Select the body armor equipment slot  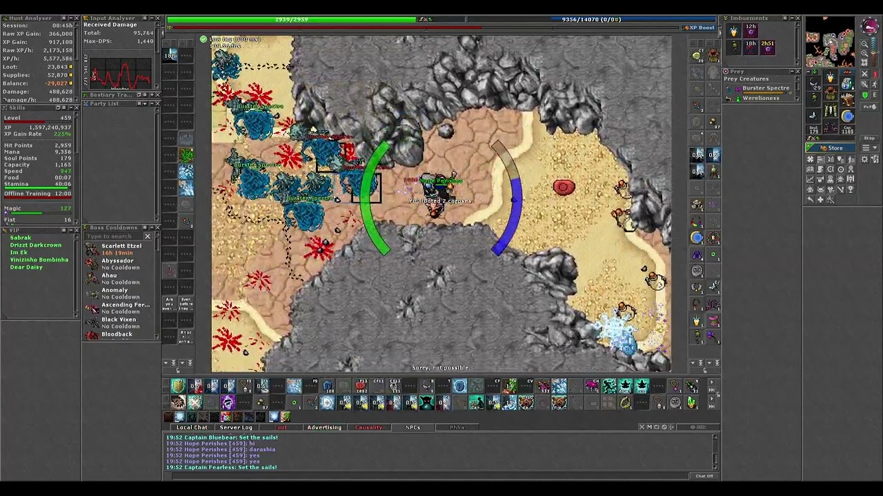(x=831, y=94)
